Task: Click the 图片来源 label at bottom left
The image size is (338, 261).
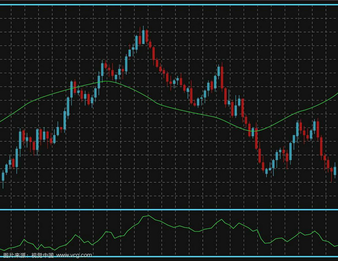Action: click(x=14, y=255)
